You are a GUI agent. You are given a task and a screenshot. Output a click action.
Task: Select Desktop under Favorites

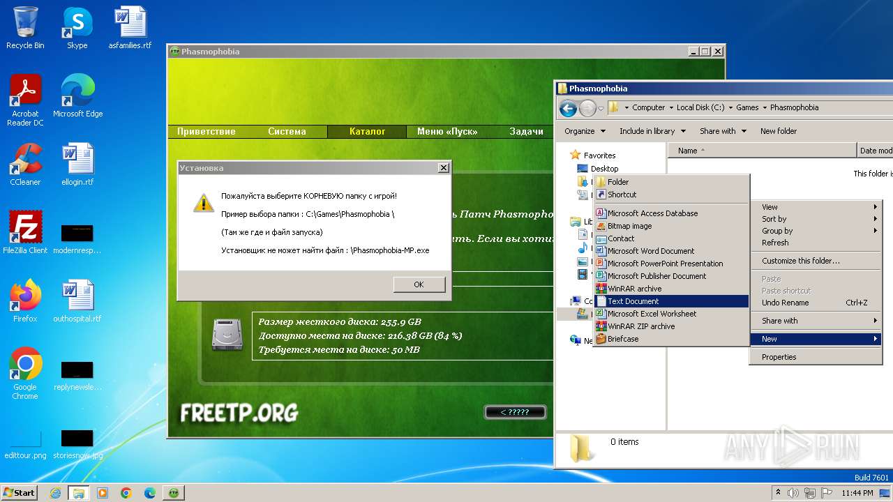click(x=604, y=169)
